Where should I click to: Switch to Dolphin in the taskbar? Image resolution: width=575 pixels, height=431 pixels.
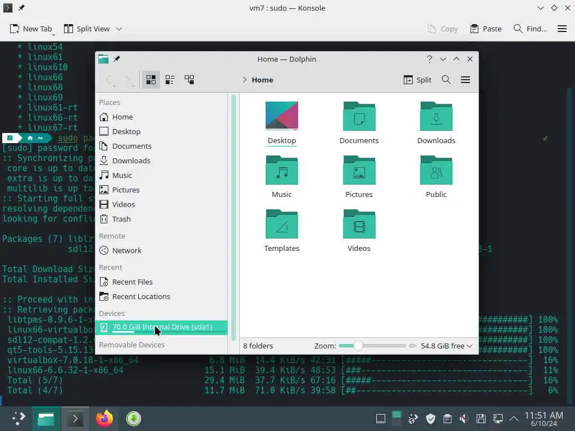46,419
